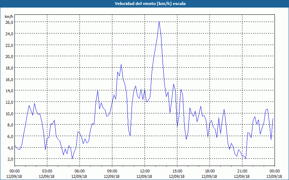Click the 'km/h' unit label
289x180 pixels.
click(9, 17)
